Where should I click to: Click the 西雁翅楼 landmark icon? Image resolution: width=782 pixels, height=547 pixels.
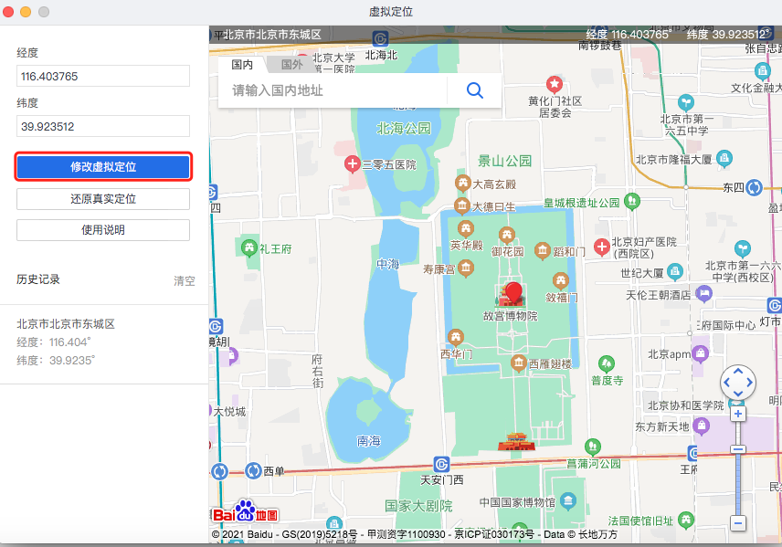click(x=519, y=363)
